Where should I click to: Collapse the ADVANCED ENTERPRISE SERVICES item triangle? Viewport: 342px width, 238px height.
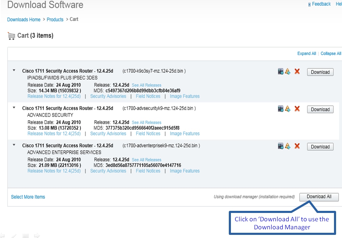(x=14, y=145)
